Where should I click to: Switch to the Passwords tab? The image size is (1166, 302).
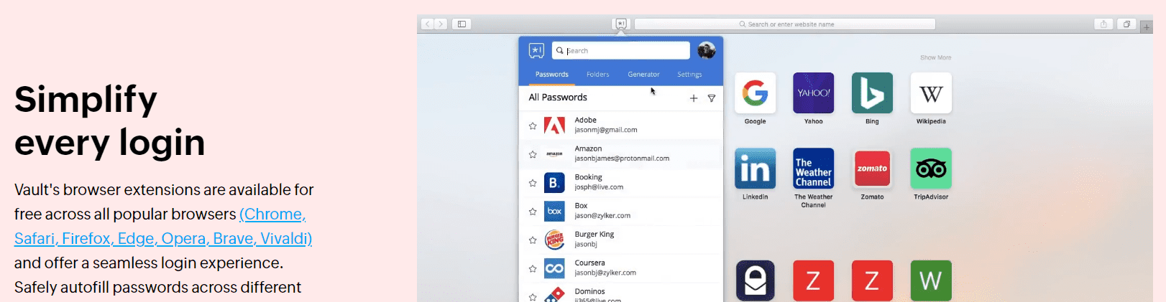(552, 75)
